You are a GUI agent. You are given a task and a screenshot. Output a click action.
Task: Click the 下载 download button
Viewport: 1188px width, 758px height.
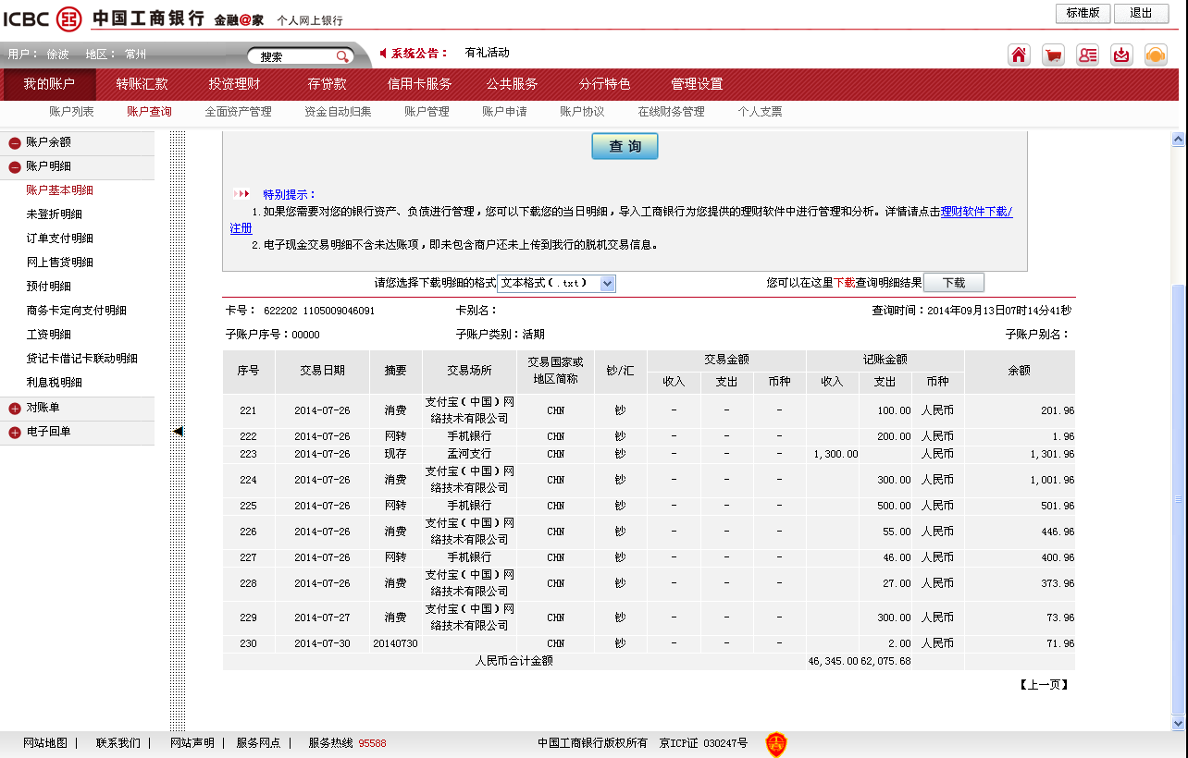953,283
